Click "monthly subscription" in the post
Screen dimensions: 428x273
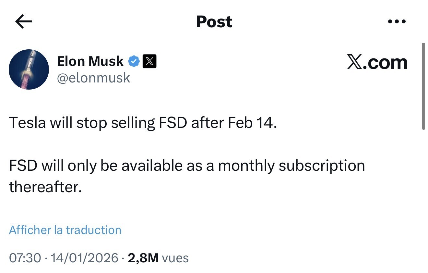coord(291,166)
